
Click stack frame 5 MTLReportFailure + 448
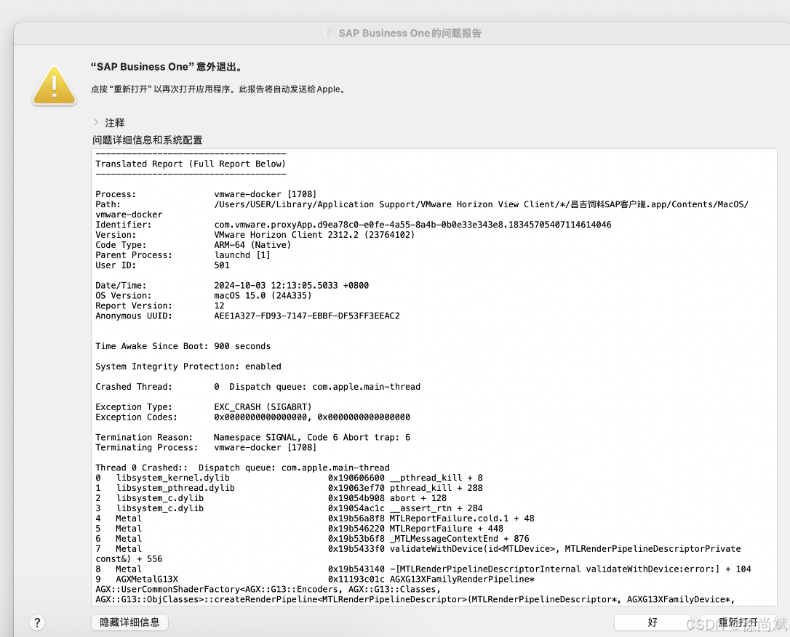[x=299, y=528]
